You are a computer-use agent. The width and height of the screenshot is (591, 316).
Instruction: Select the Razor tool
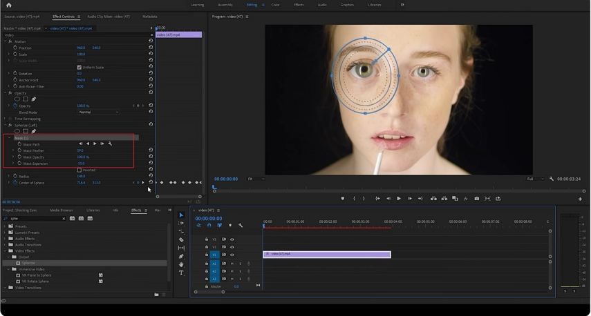coord(181,239)
